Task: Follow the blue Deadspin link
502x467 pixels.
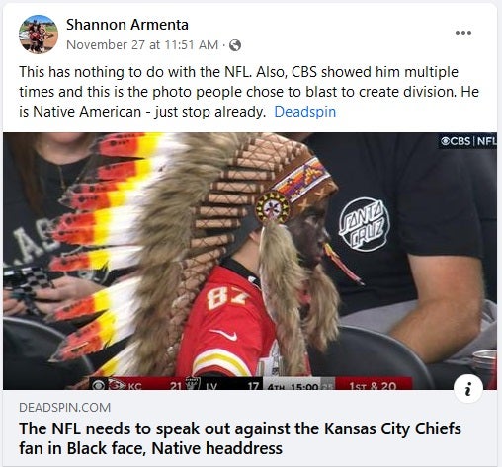Action: tap(305, 112)
